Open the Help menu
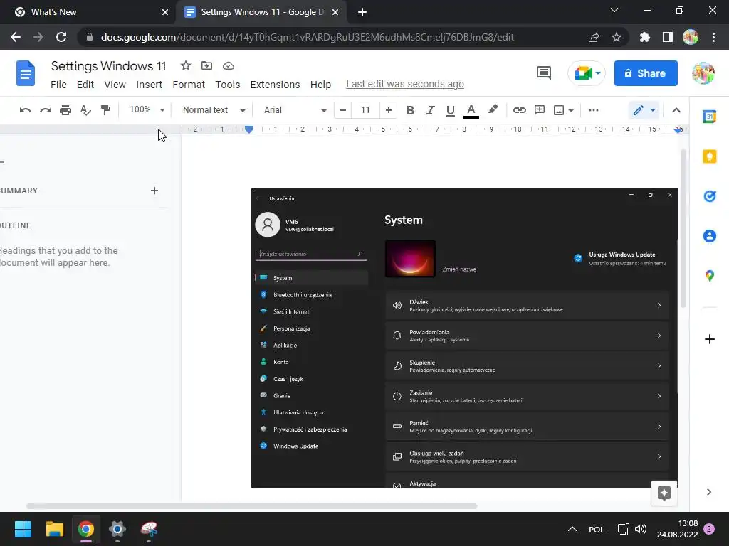This screenshot has height=546, width=729. click(320, 85)
